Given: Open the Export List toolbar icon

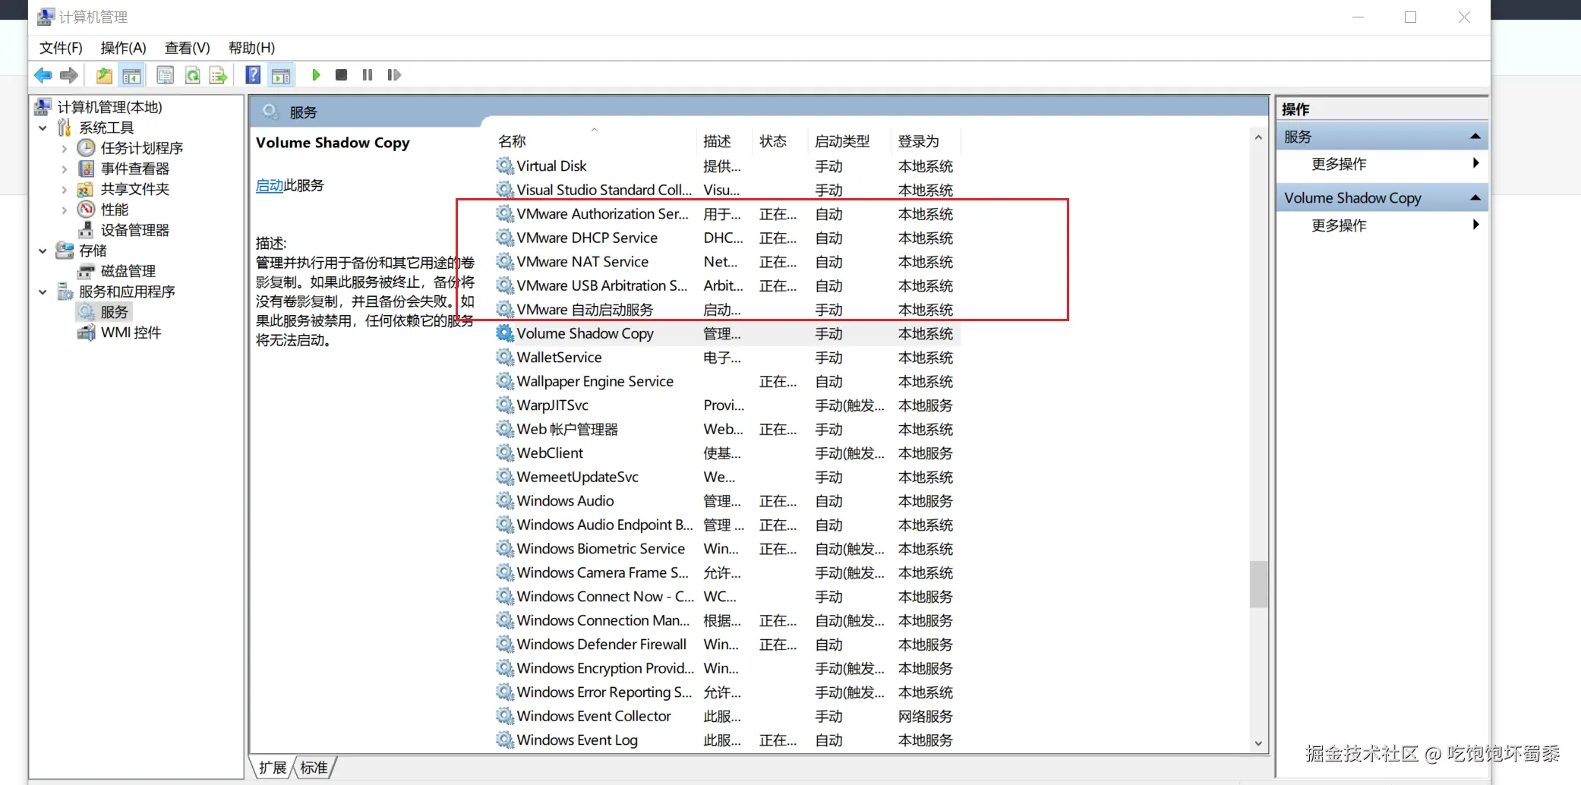Looking at the screenshot, I should tap(218, 74).
